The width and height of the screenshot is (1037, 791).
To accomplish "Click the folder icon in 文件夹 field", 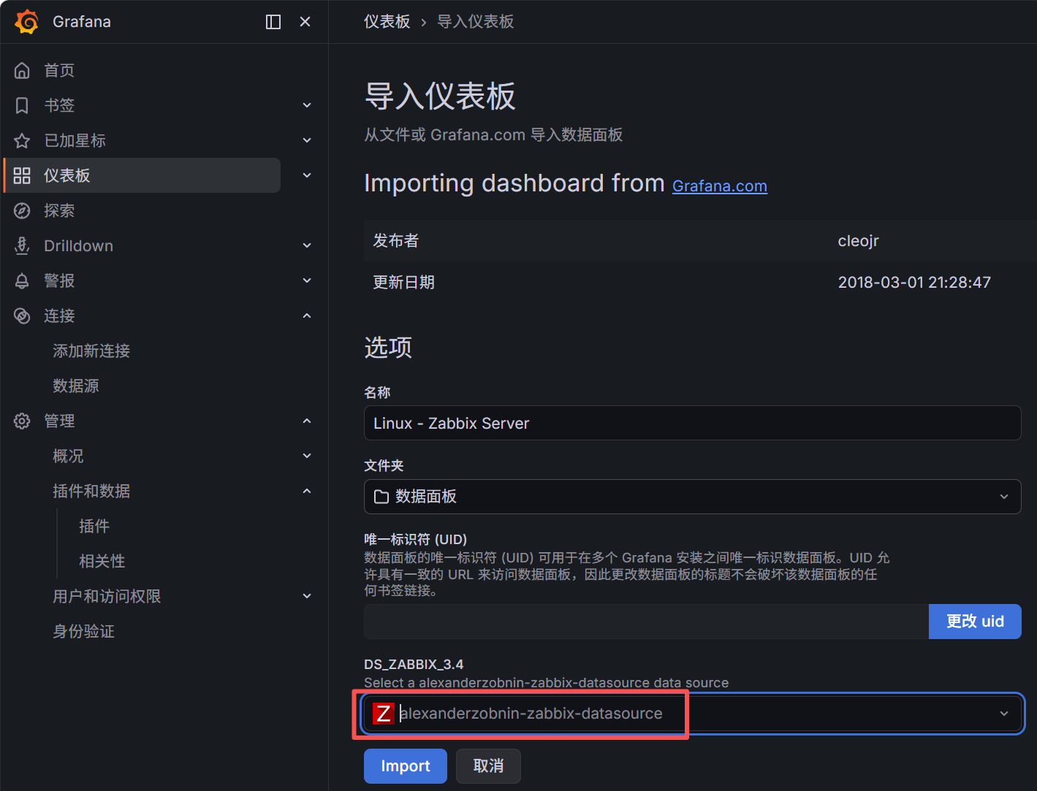I will coord(381,497).
